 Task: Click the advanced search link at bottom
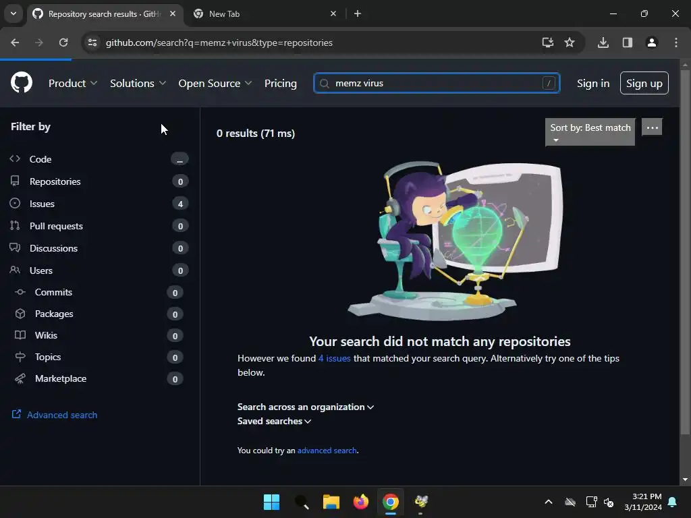[x=327, y=450]
